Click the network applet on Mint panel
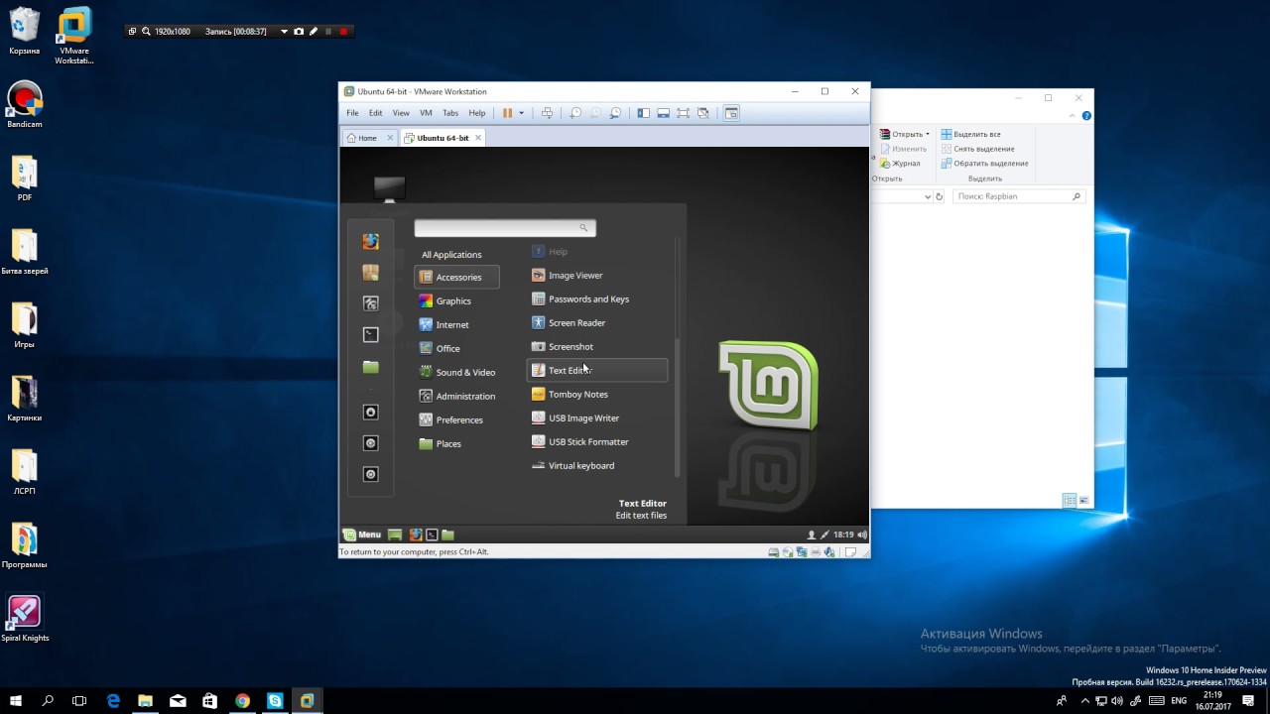1270x714 pixels. point(825,535)
